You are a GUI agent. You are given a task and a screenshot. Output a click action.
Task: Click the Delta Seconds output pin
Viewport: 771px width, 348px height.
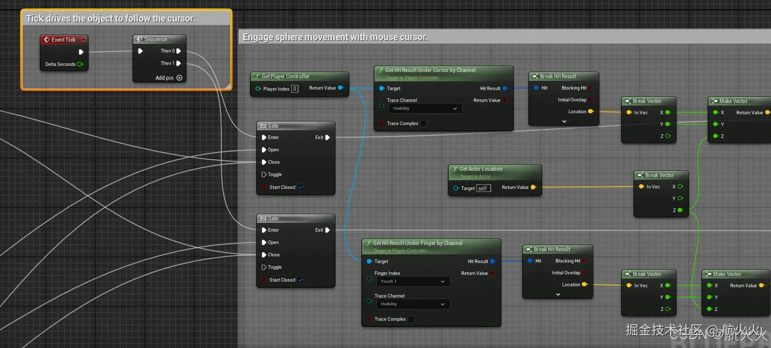click(80, 64)
